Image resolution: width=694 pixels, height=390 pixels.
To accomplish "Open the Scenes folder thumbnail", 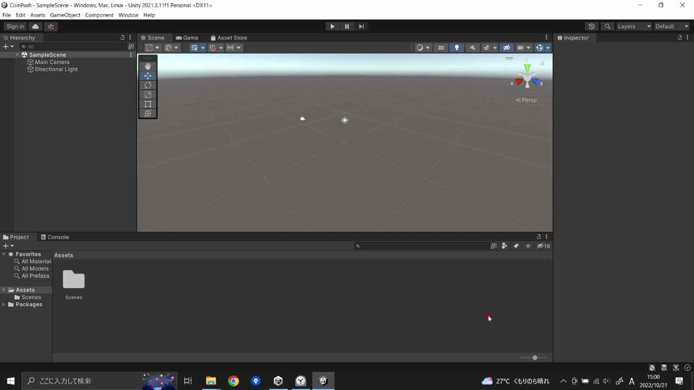I will point(74,279).
